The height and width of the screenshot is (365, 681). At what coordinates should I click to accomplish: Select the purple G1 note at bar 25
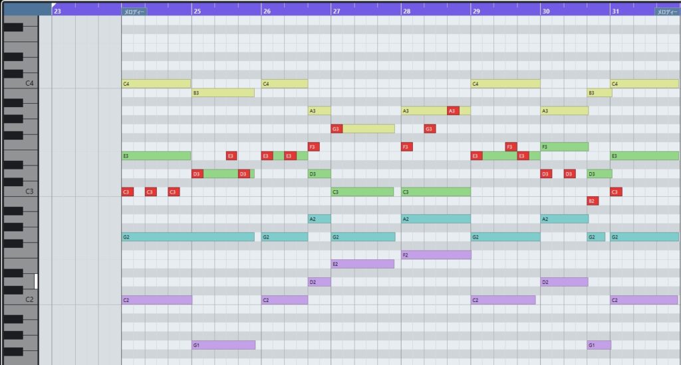click(223, 345)
